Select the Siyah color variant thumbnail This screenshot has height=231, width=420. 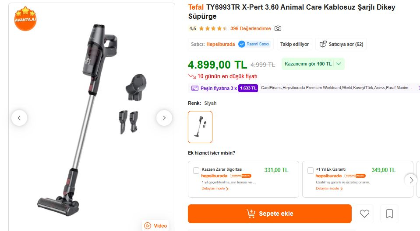[200, 127]
